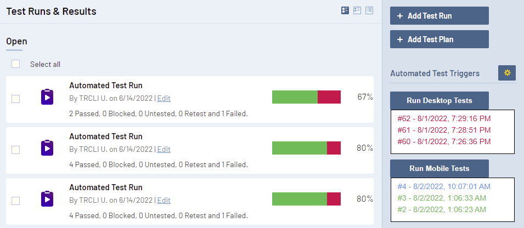524x228 pixels.
Task: Open mobile build #4 from 10:07:01 AM
Action: click(443, 186)
